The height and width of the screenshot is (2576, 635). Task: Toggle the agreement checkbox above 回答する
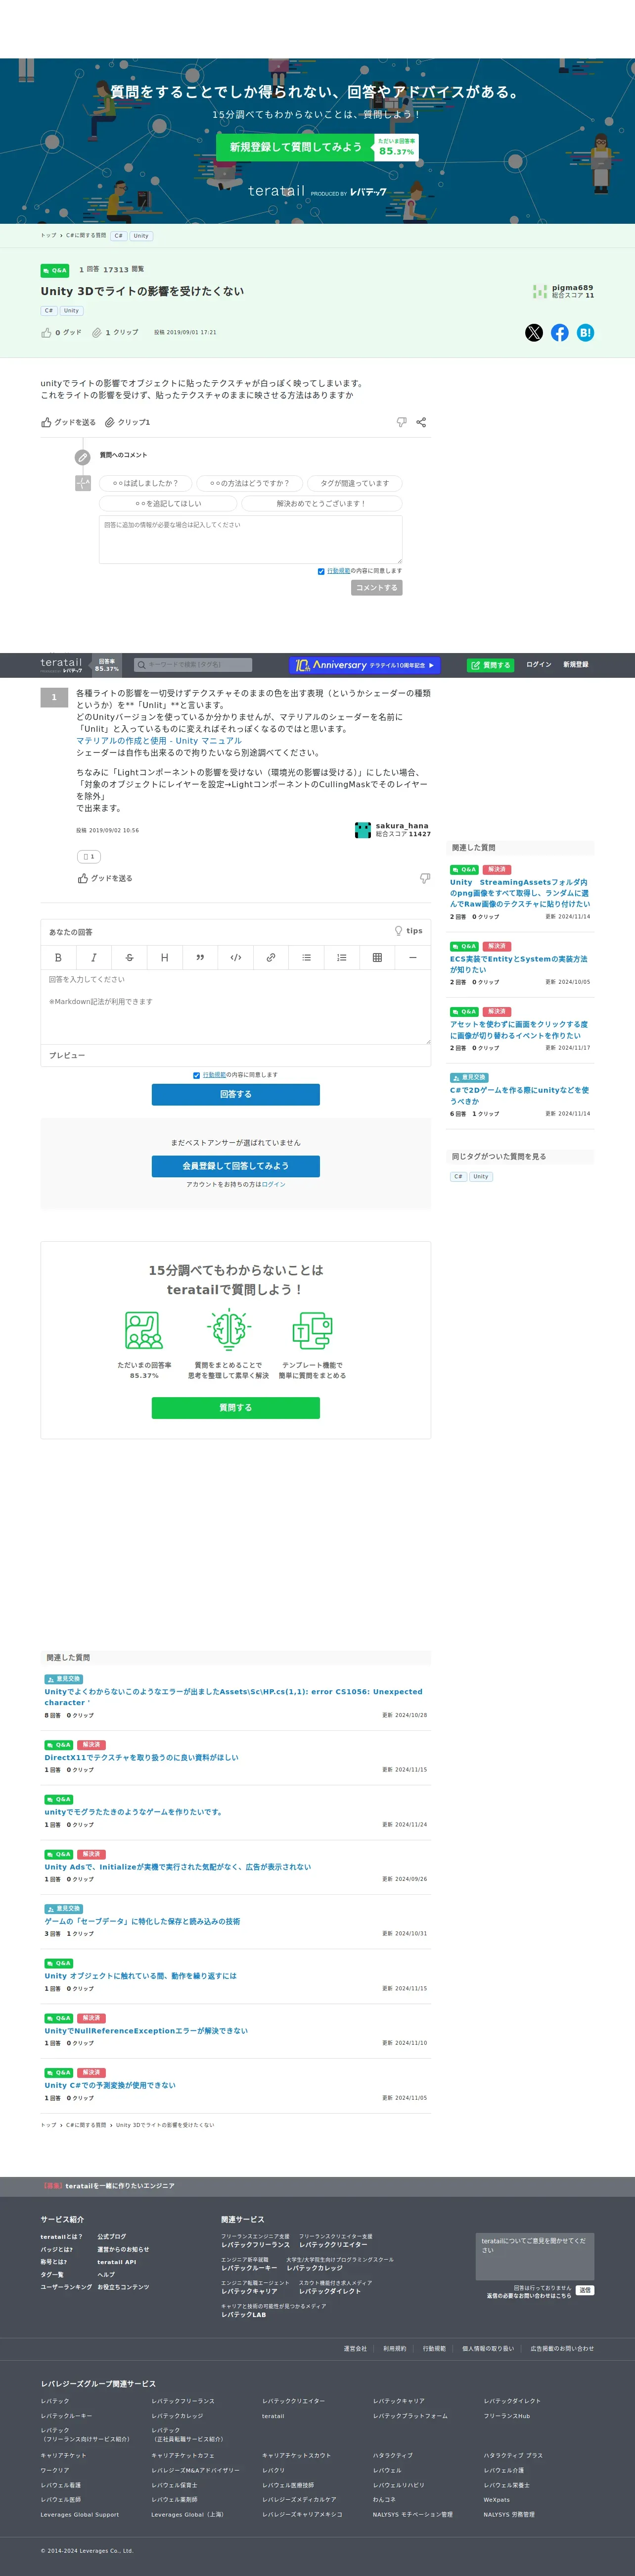point(197,1075)
